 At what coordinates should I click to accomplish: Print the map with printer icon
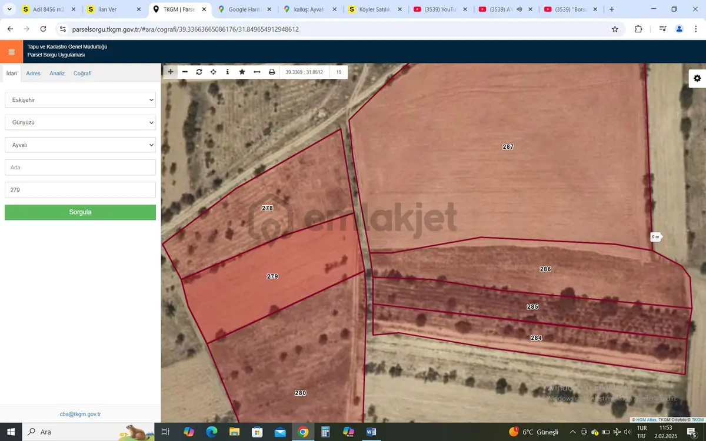click(272, 72)
